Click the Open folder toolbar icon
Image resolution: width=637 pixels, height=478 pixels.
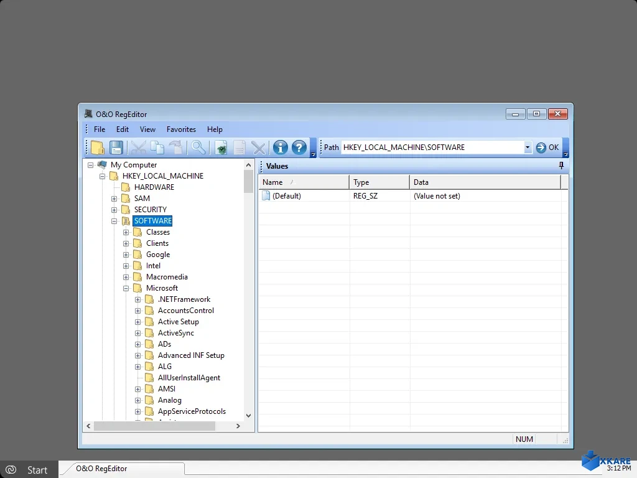(x=98, y=148)
